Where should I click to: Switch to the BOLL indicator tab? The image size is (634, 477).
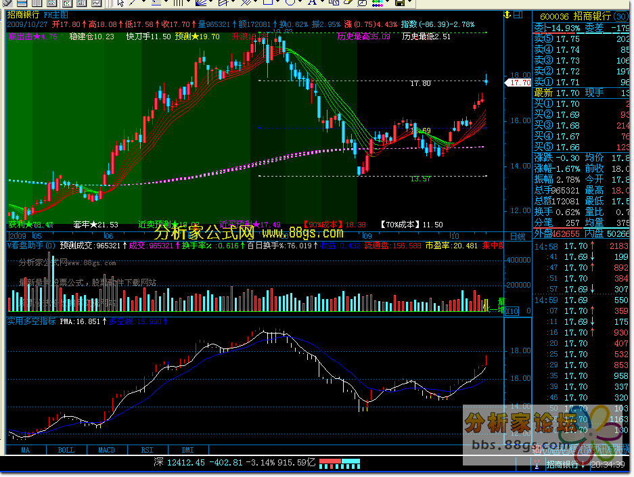click(x=66, y=450)
